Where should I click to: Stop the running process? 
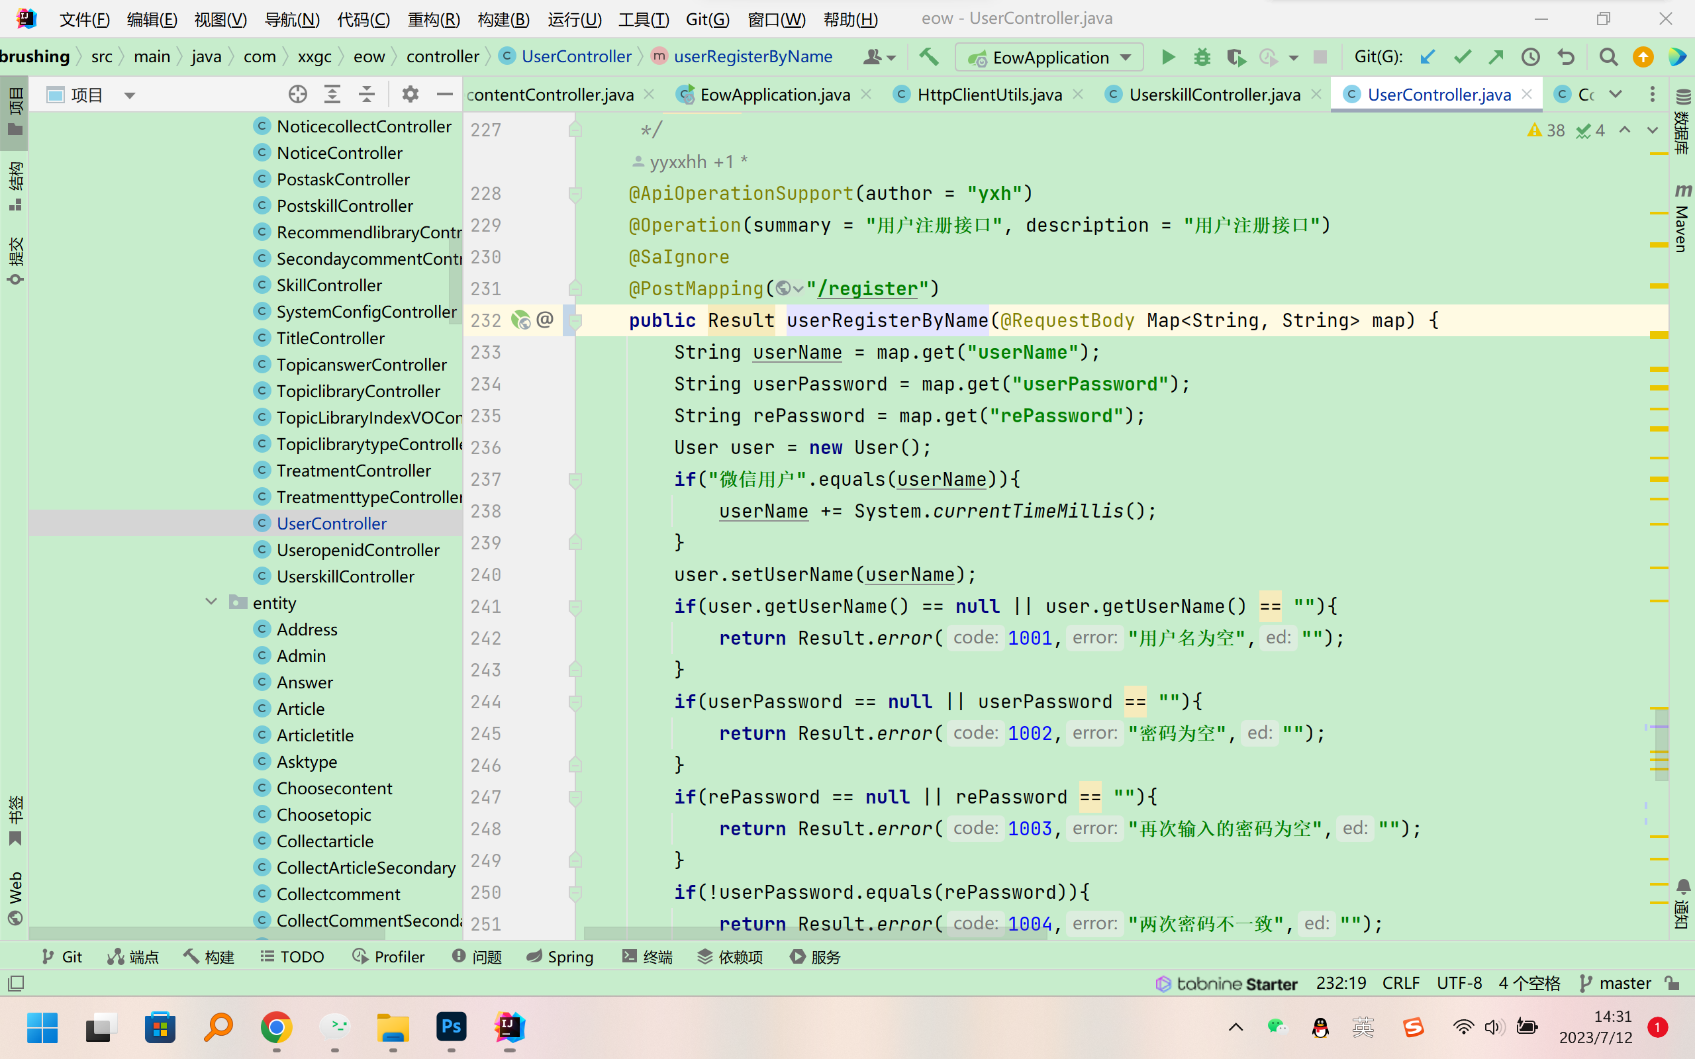click(1320, 57)
